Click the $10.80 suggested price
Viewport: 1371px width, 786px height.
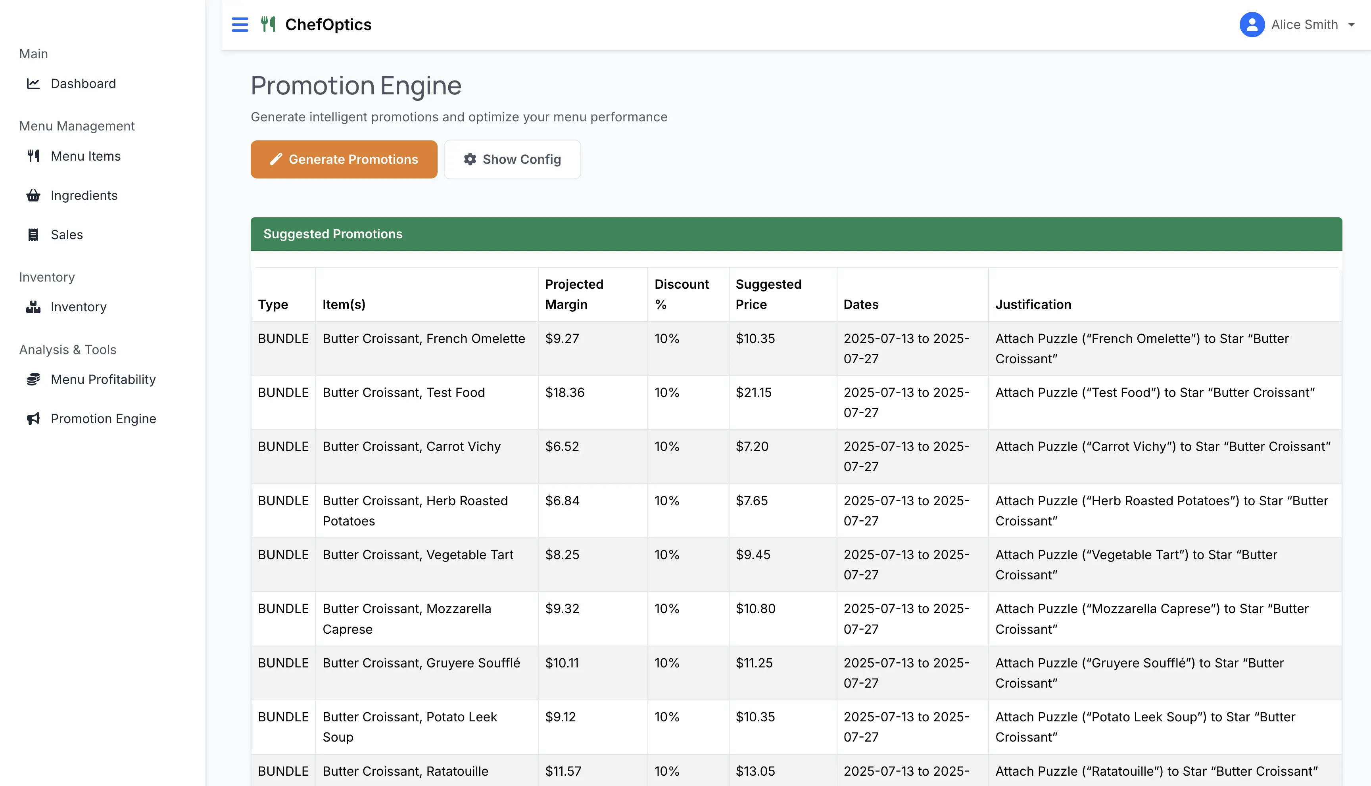point(755,608)
